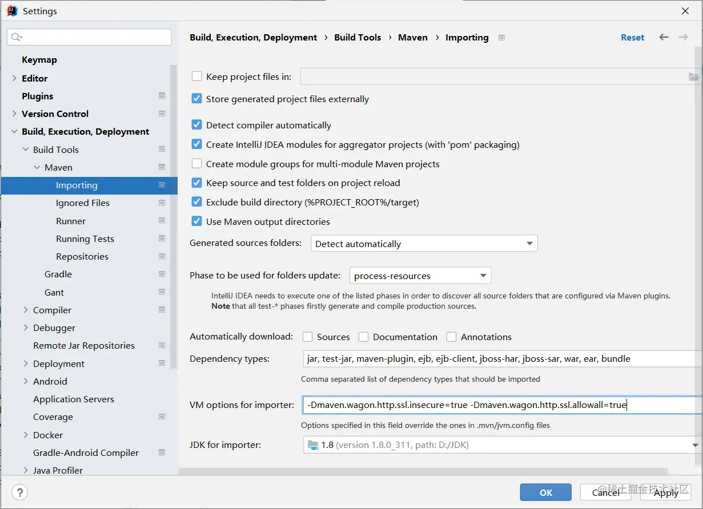
Task: Expand the Android tree node
Action: pos(26,381)
